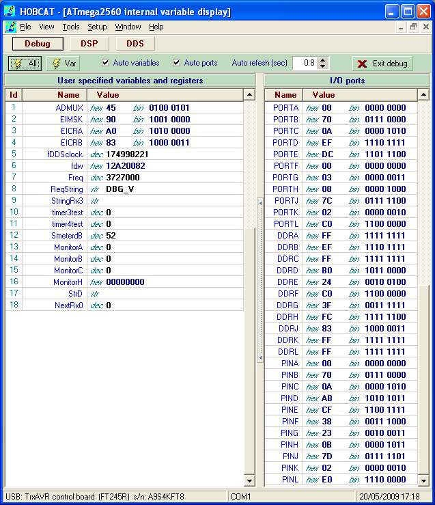Click the All lightning bolt button

(25, 63)
